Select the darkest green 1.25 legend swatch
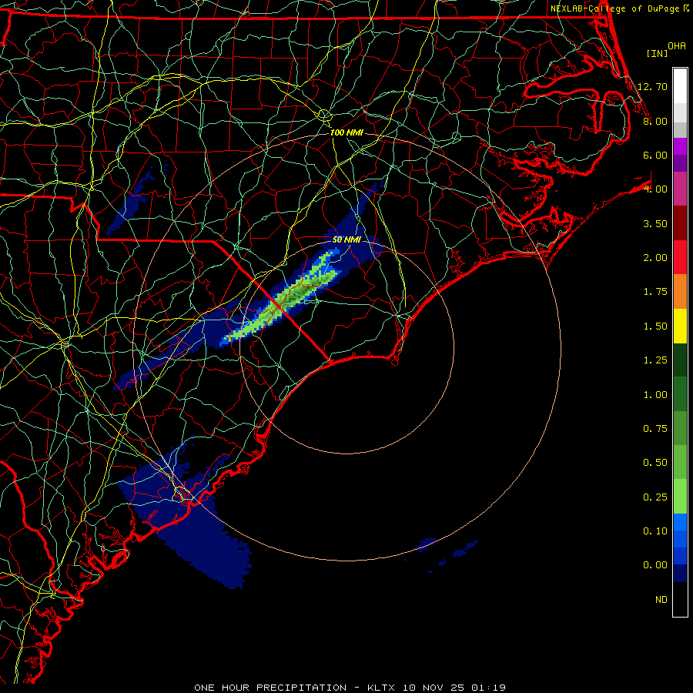The width and height of the screenshot is (693, 693). tap(680, 360)
